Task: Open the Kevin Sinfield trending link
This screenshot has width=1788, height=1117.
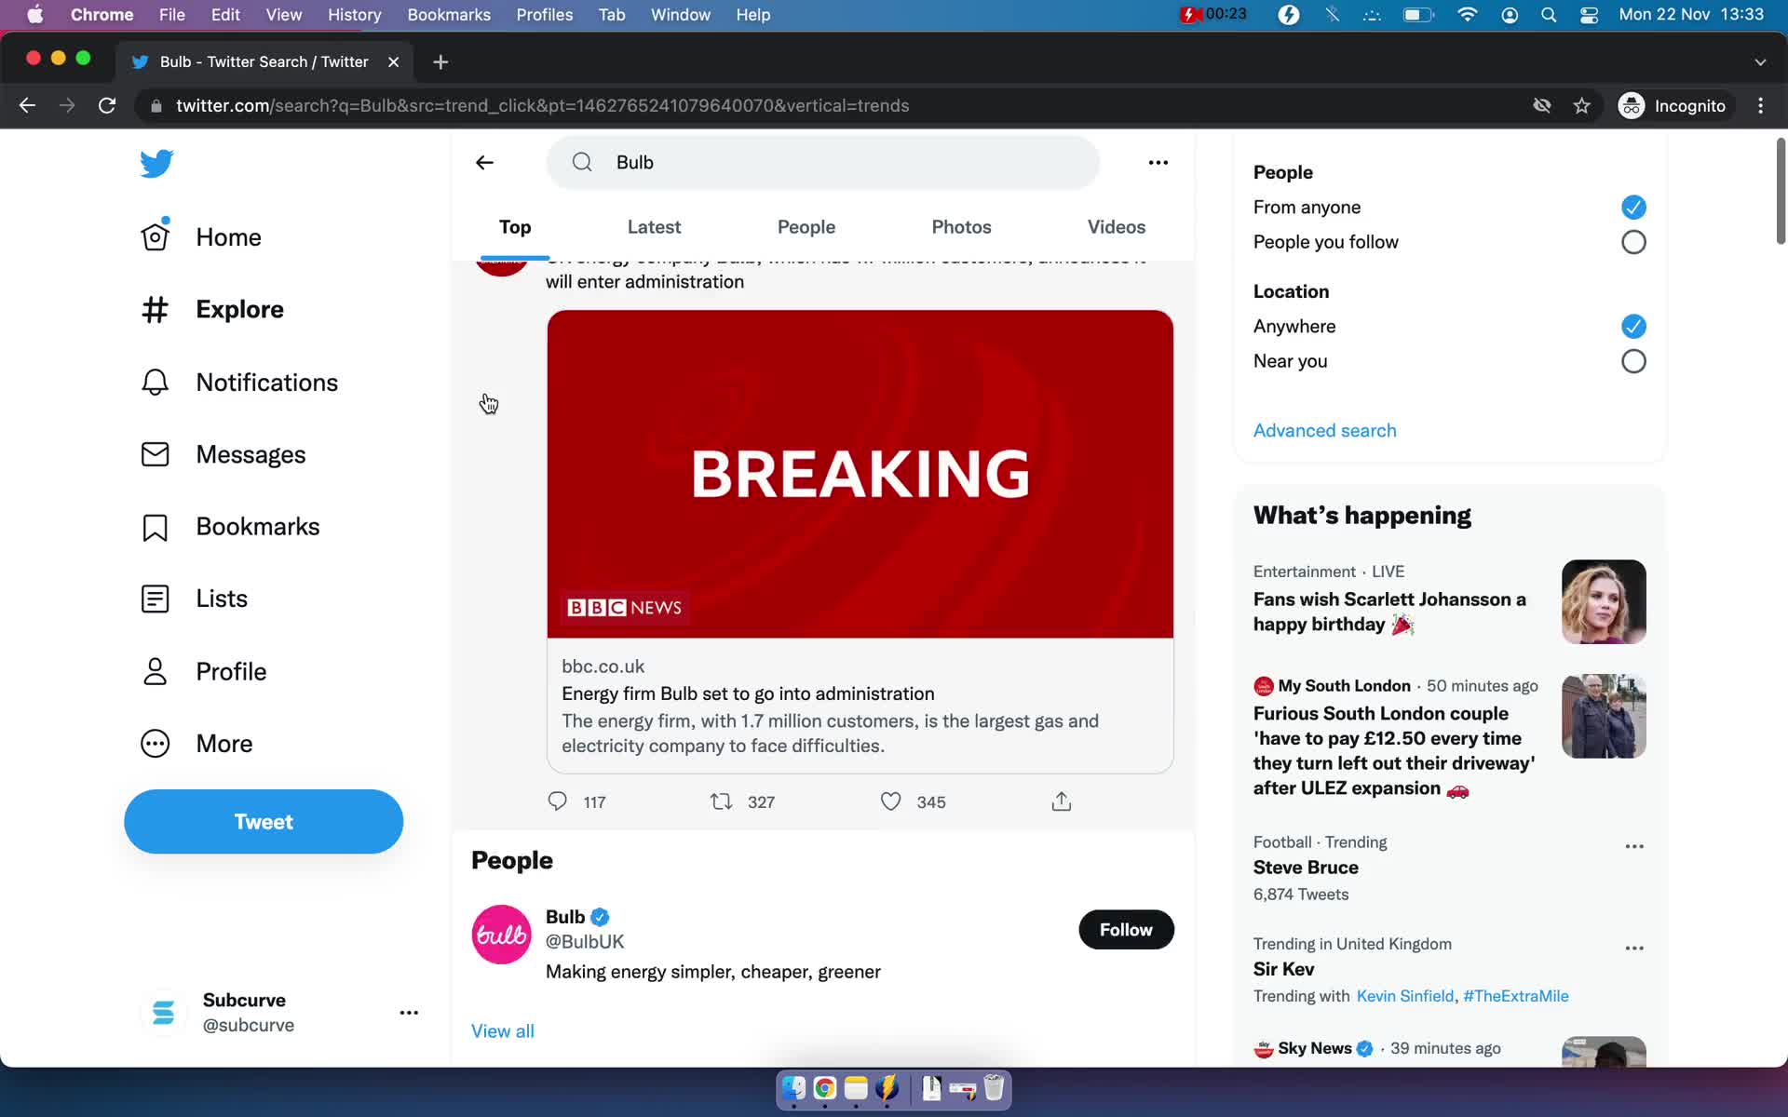Action: point(1404,996)
